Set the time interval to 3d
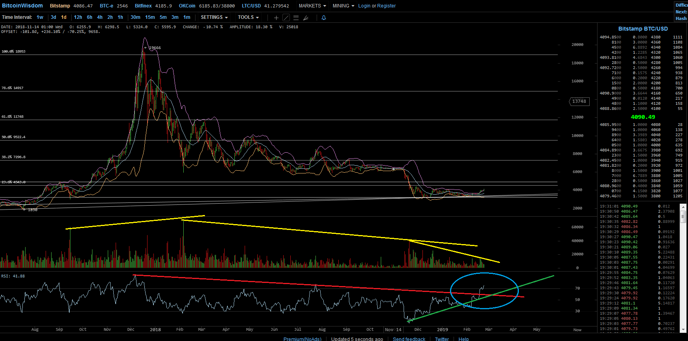This screenshot has height=341, width=688. click(x=53, y=17)
